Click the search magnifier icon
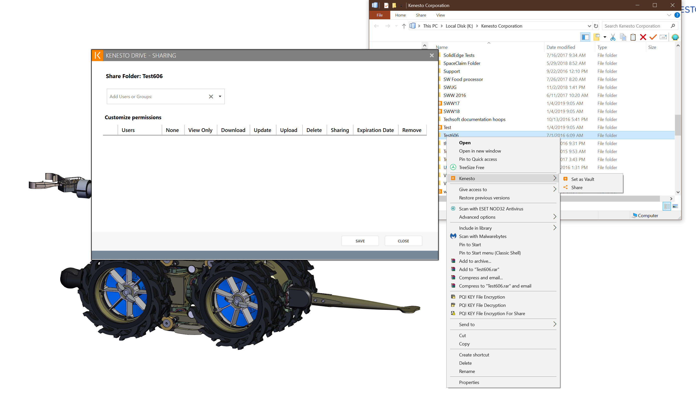 tap(673, 26)
